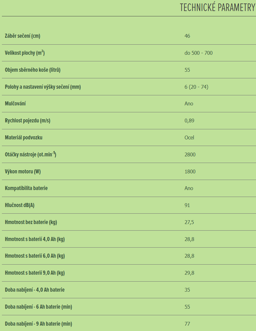Select the Záběr sečení (cm) label

pyautogui.click(x=23, y=36)
